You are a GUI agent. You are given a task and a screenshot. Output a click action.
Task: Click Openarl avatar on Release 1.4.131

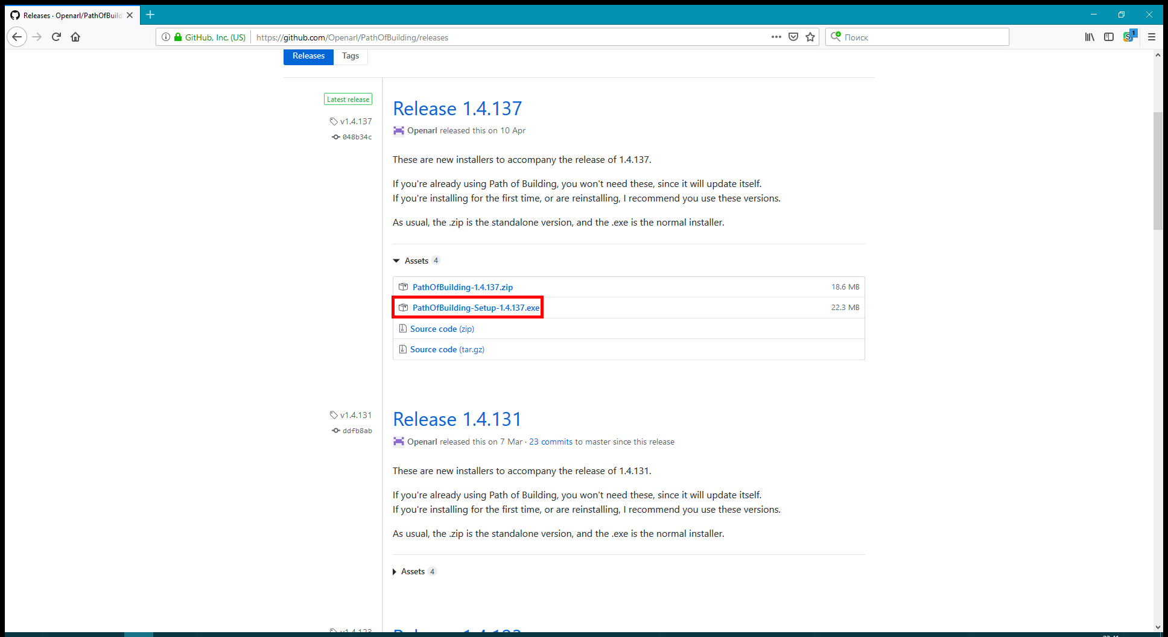pyautogui.click(x=399, y=442)
